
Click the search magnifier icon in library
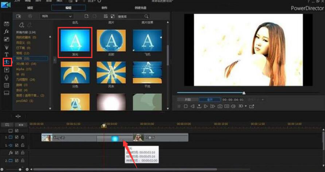146,16
